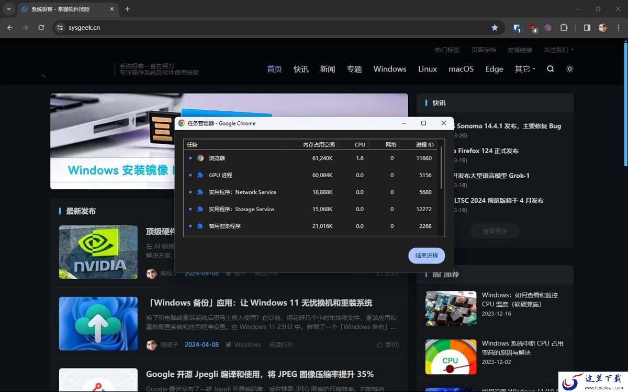This screenshot has height=392, width=628.
Task: Open the tab search dropdown arrow
Action: (x=9, y=9)
